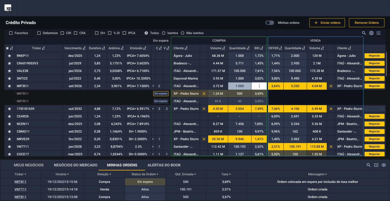Click download icon above the order book
This screenshot has height=201, width=390.
pyautogui.click(x=379, y=33)
